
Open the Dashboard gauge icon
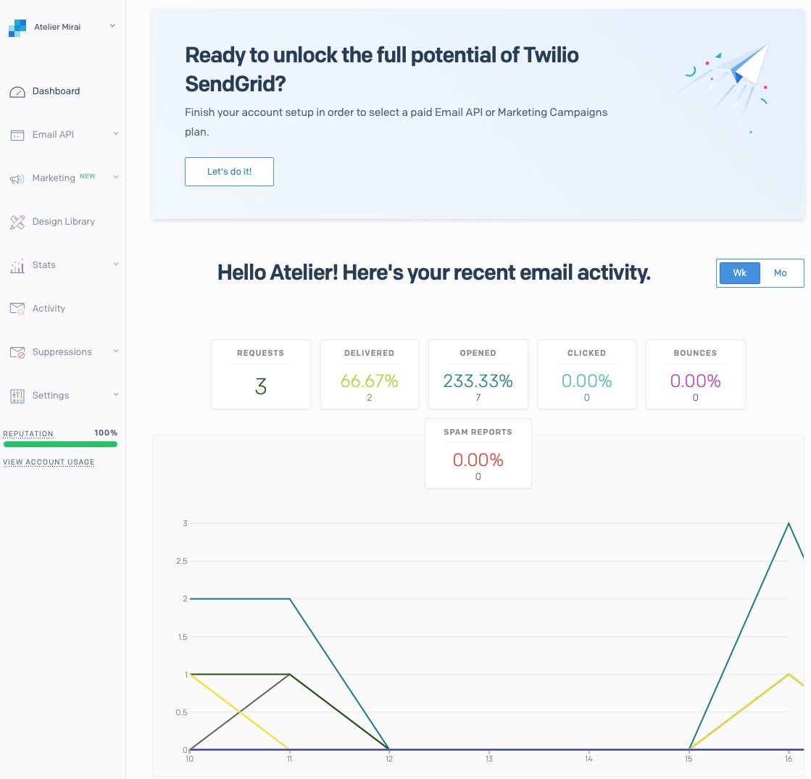tap(17, 92)
